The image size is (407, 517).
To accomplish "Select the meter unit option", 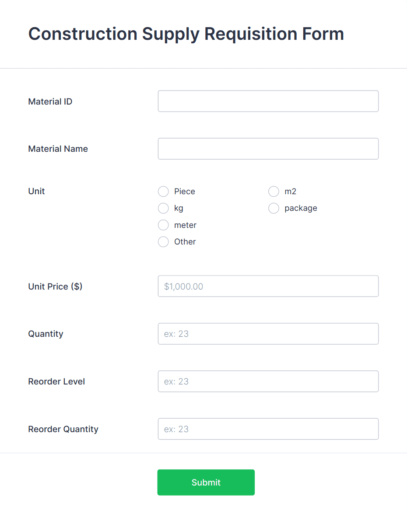I will [x=163, y=225].
